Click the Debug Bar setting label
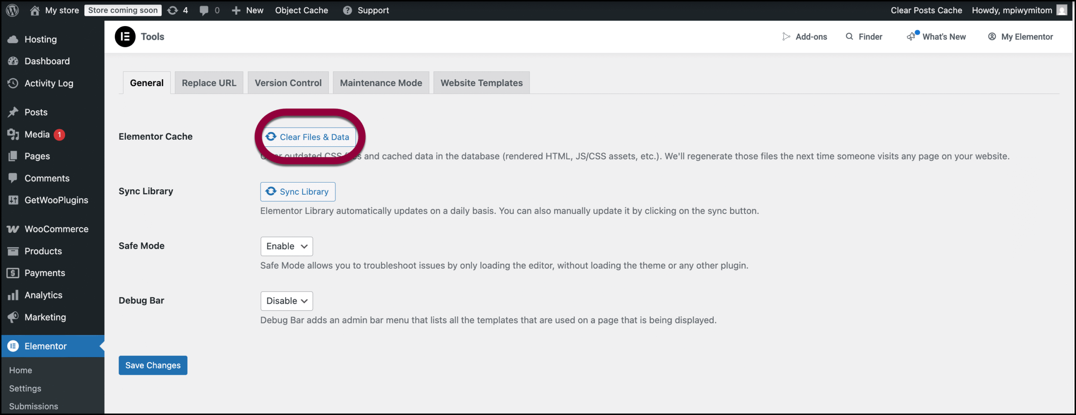The image size is (1076, 415). [x=142, y=300]
